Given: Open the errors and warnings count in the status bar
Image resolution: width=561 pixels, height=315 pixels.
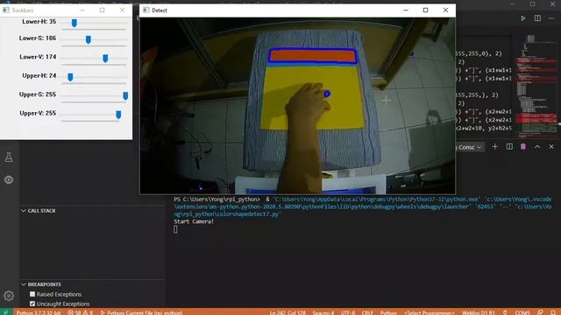Looking at the screenshot, I should tap(80, 312).
